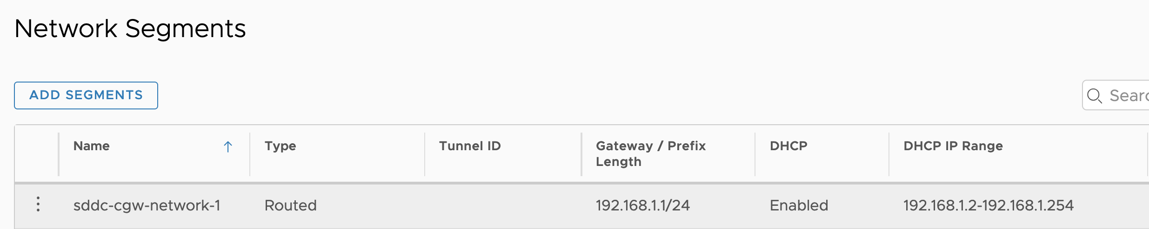Image resolution: width=1149 pixels, height=229 pixels.
Task: Click the 192.168.1.2-192.168.1.254 range cell
Action: (x=988, y=205)
